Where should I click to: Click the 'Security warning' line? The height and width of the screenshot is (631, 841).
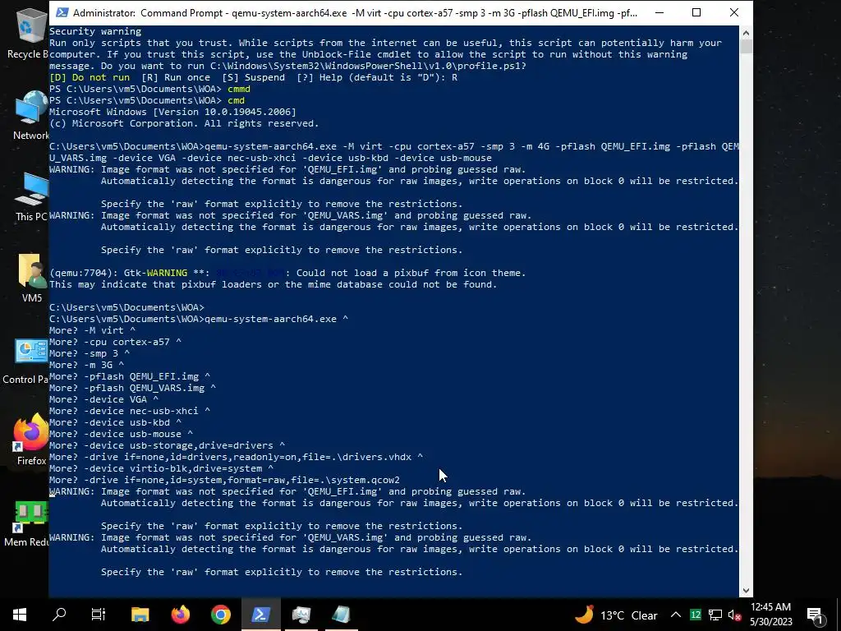click(x=95, y=32)
